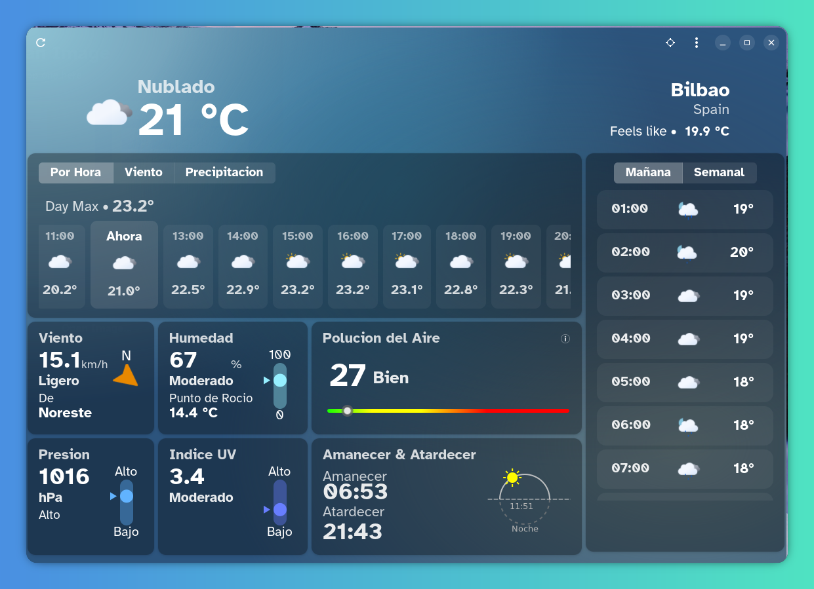Click the sun icon on sunrise arc

point(512,477)
